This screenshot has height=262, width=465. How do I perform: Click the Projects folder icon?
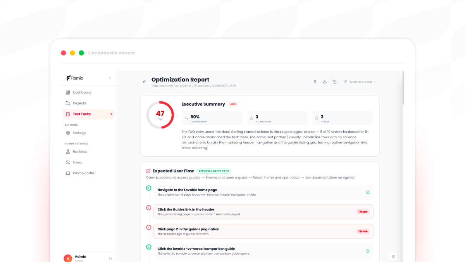[68, 103]
